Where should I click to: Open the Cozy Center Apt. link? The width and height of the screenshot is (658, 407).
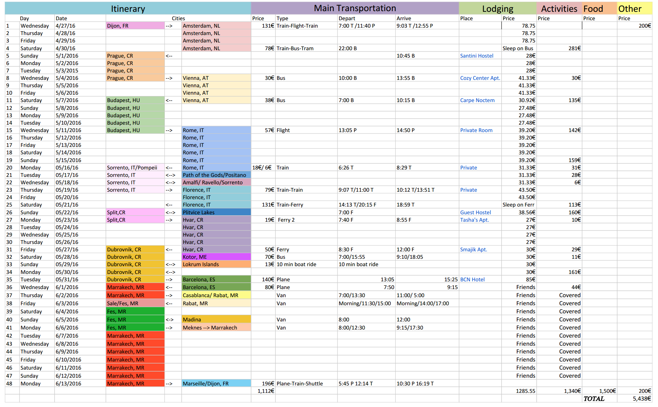(x=480, y=78)
